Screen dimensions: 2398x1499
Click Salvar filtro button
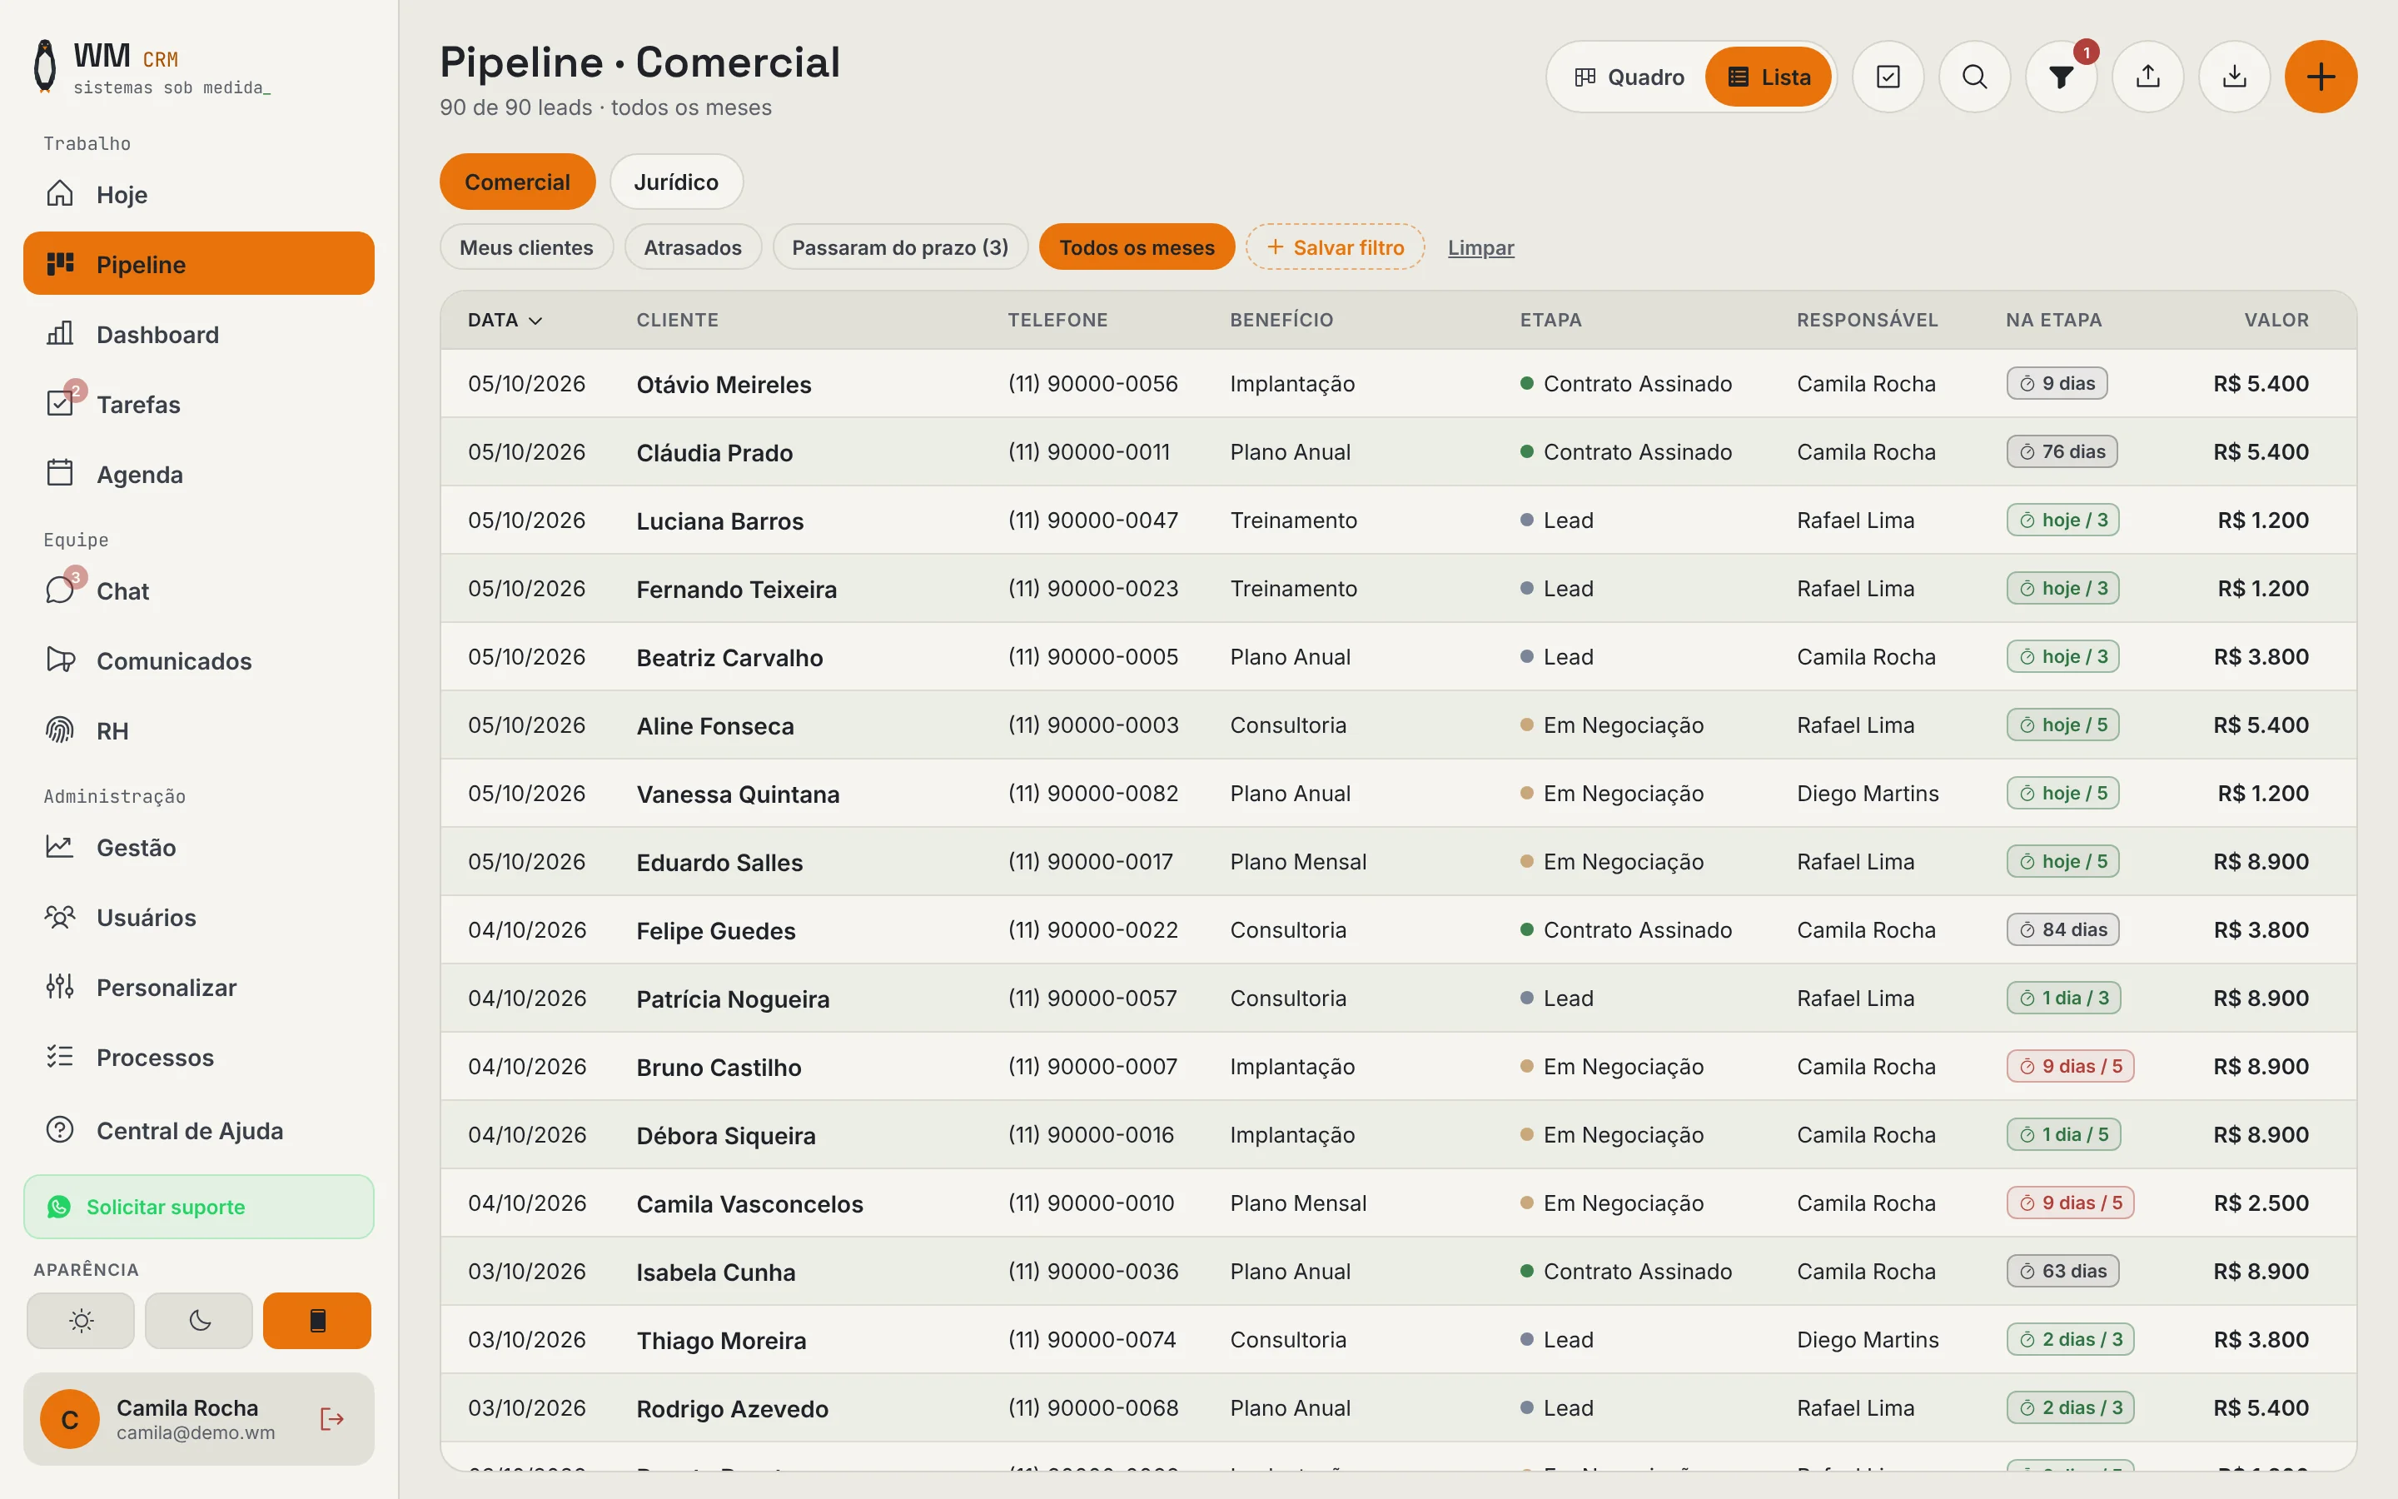tap(1335, 247)
